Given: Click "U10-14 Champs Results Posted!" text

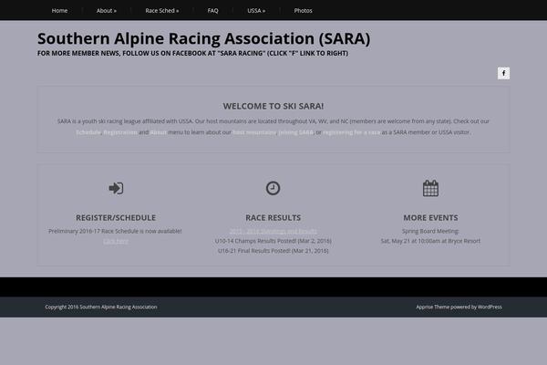Looking at the screenshot, I should (x=255, y=241).
